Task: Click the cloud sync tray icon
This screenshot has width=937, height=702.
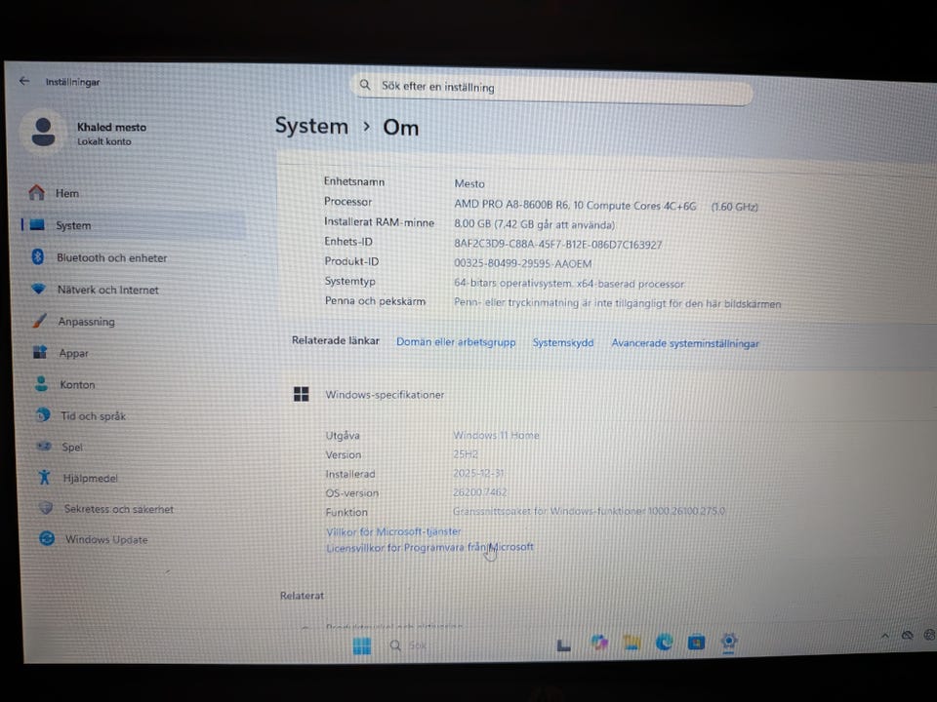Action: click(907, 635)
